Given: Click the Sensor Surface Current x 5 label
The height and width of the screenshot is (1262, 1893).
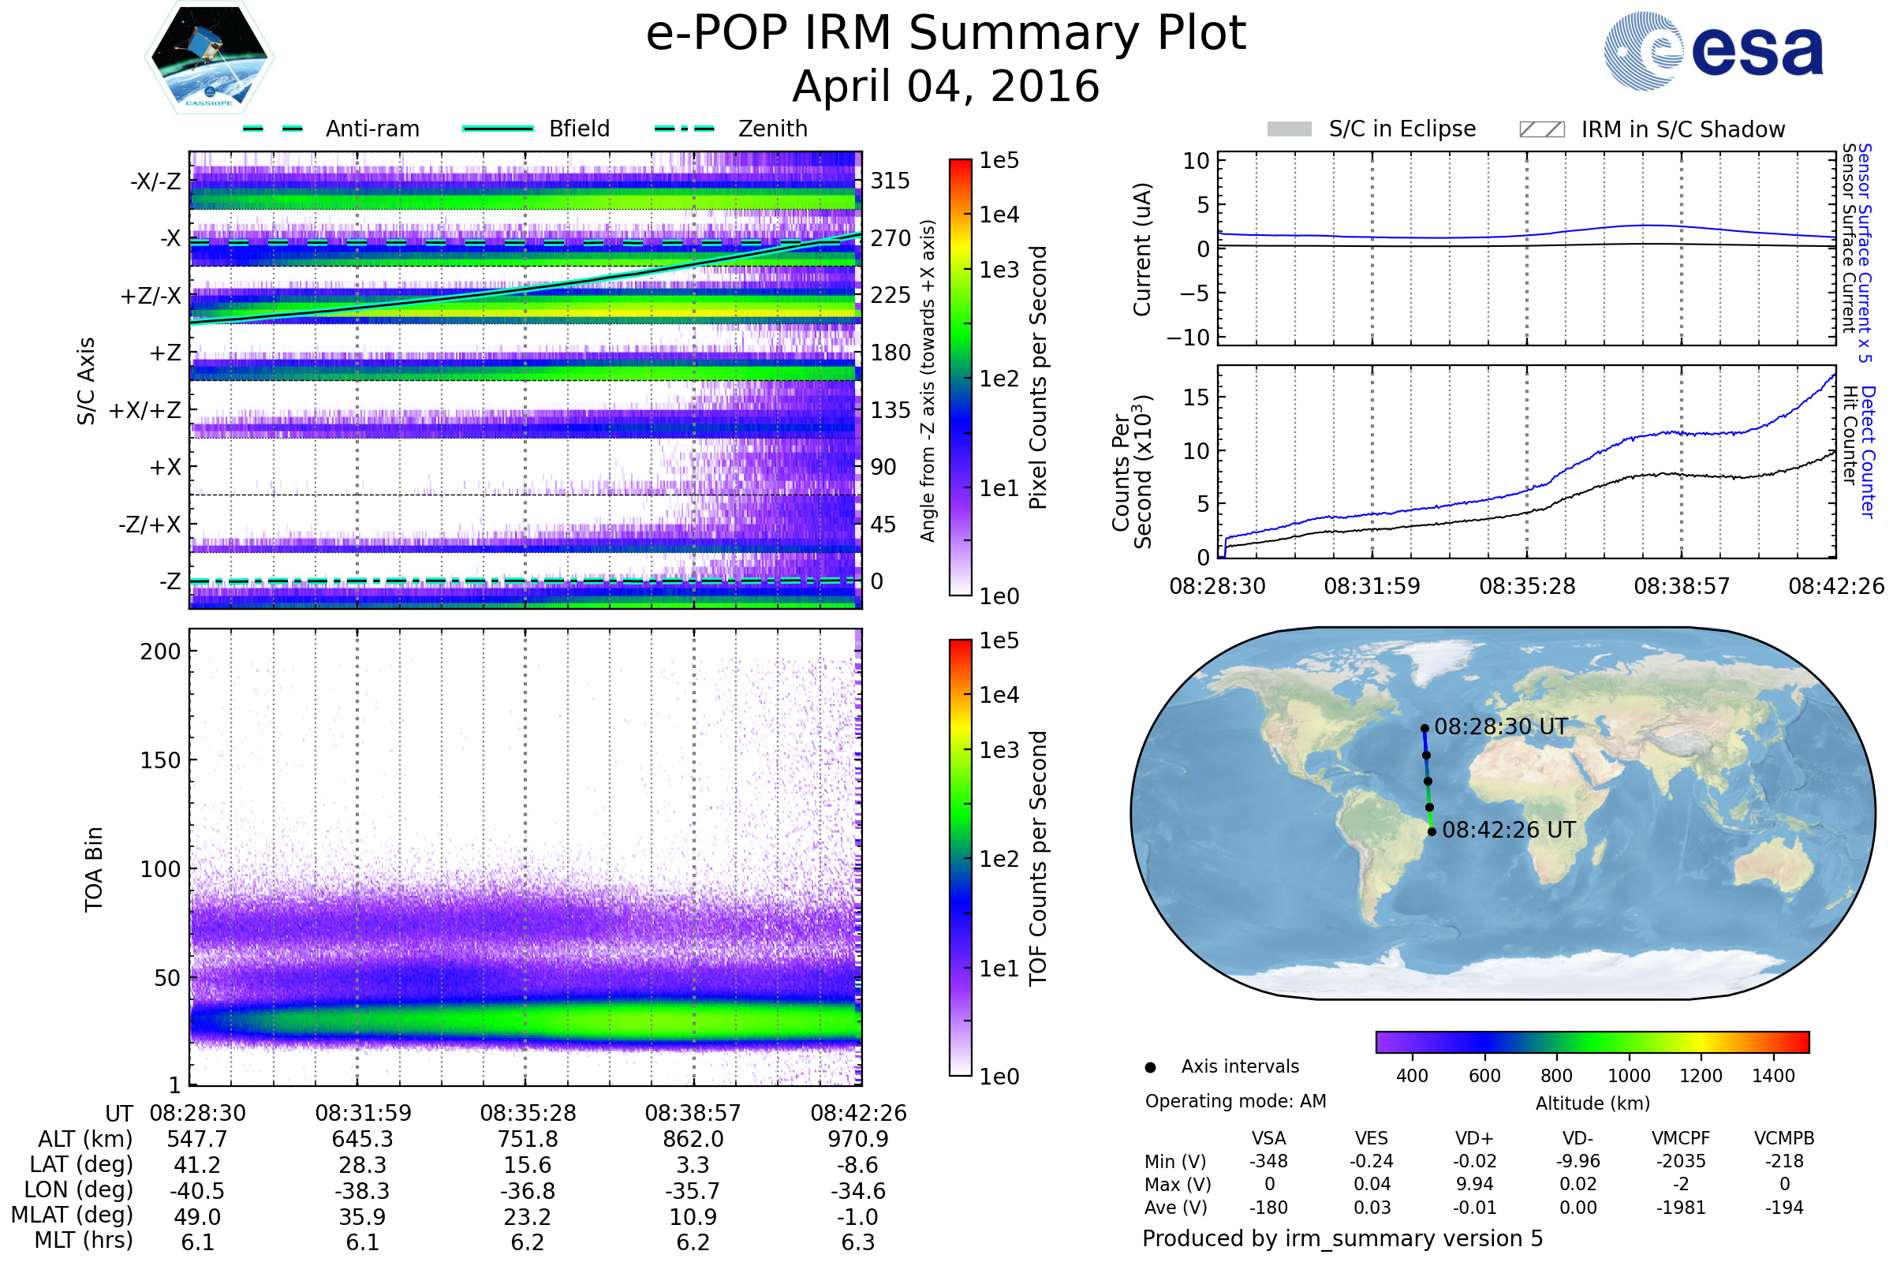Looking at the screenshot, I should pyautogui.click(x=1865, y=252).
